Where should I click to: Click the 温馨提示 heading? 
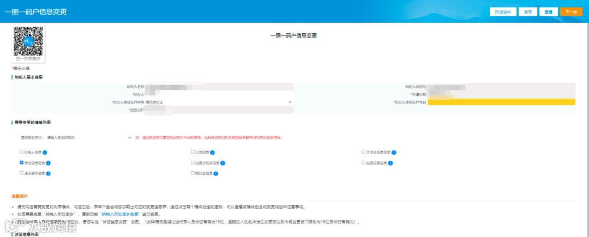(20, 196)
